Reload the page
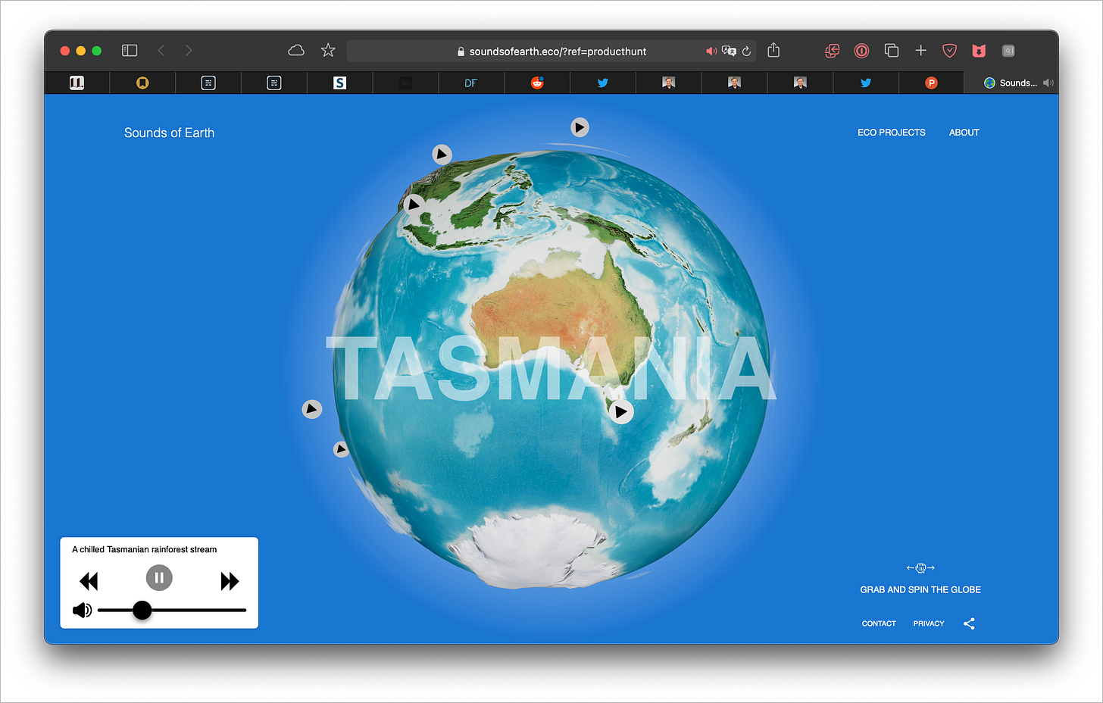Screen dimensions: 1103x703 pos(746,52)
